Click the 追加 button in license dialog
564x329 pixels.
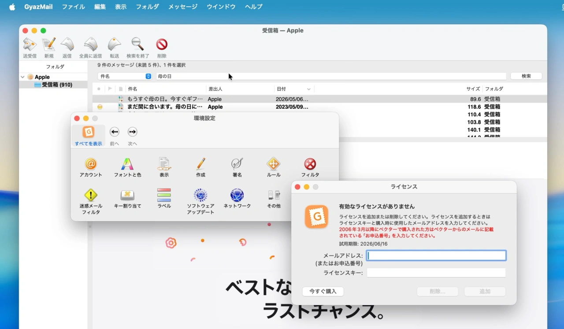pyautogui.click(x=485, y=292)
